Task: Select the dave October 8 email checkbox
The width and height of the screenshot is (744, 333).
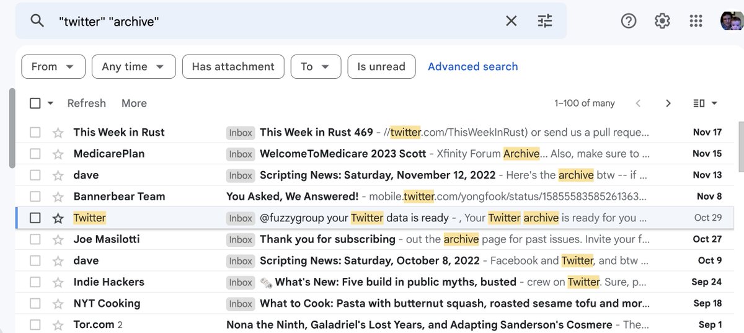Action: (x=35, y=260)
